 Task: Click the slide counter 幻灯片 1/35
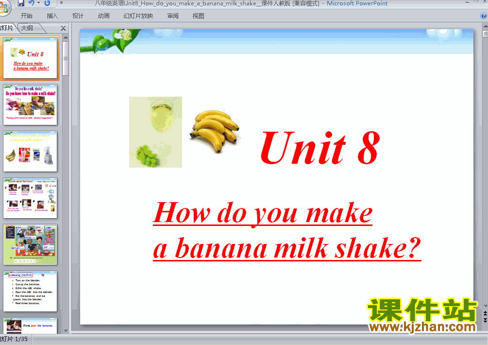[x=14, y=339]
